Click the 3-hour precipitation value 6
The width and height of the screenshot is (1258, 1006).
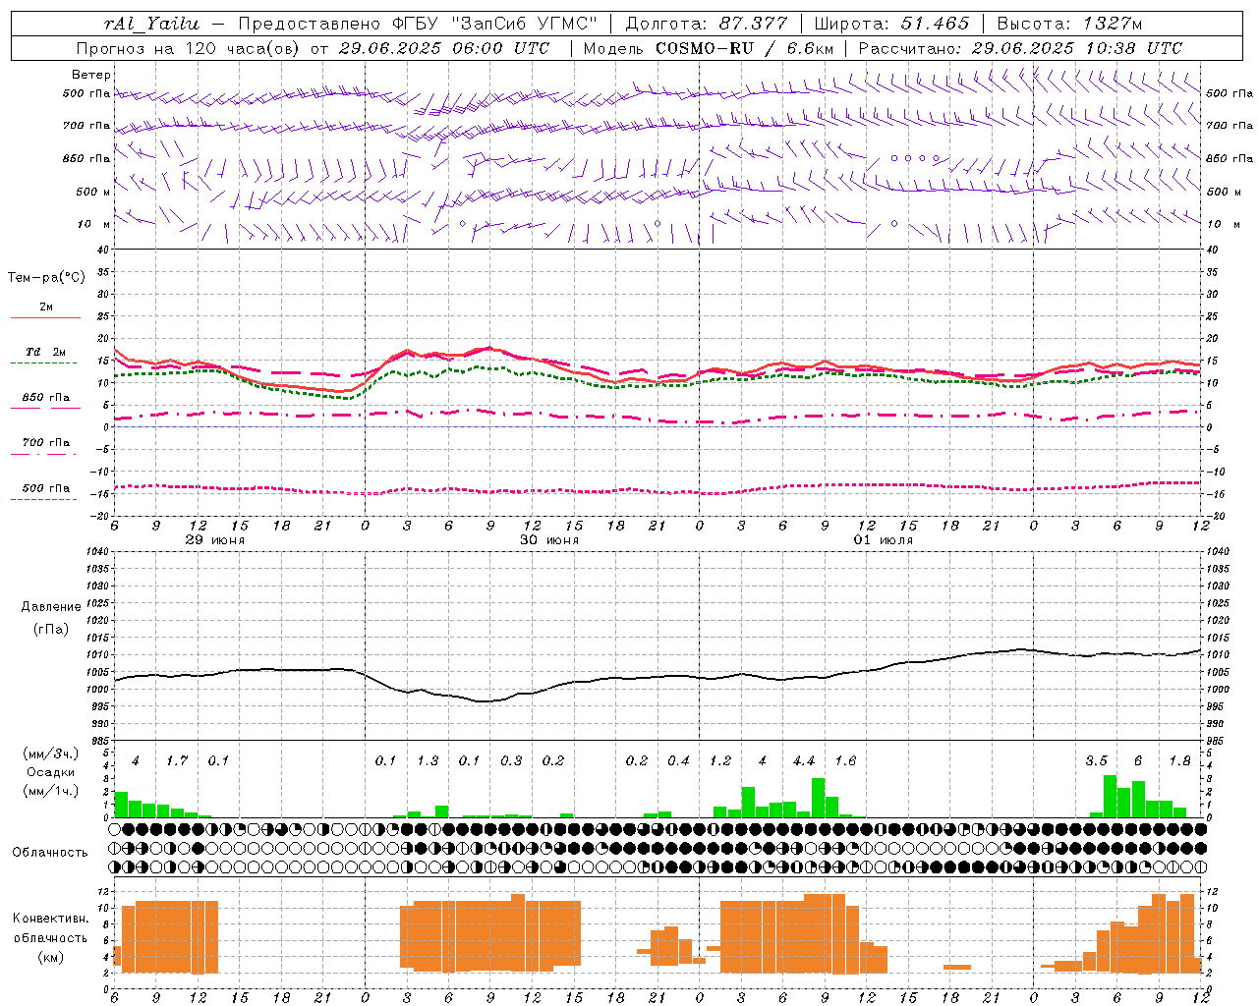pyautogui.click(x=1138, y=760)
